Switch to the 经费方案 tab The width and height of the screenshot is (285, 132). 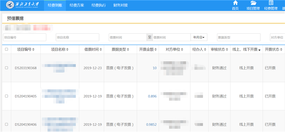[x=77, y=5]
